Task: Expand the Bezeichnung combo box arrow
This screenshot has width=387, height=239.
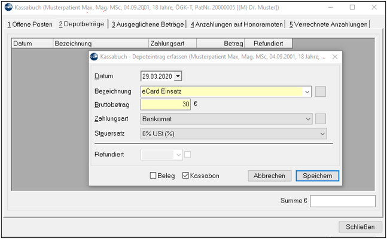Action: tap(307, 92)
